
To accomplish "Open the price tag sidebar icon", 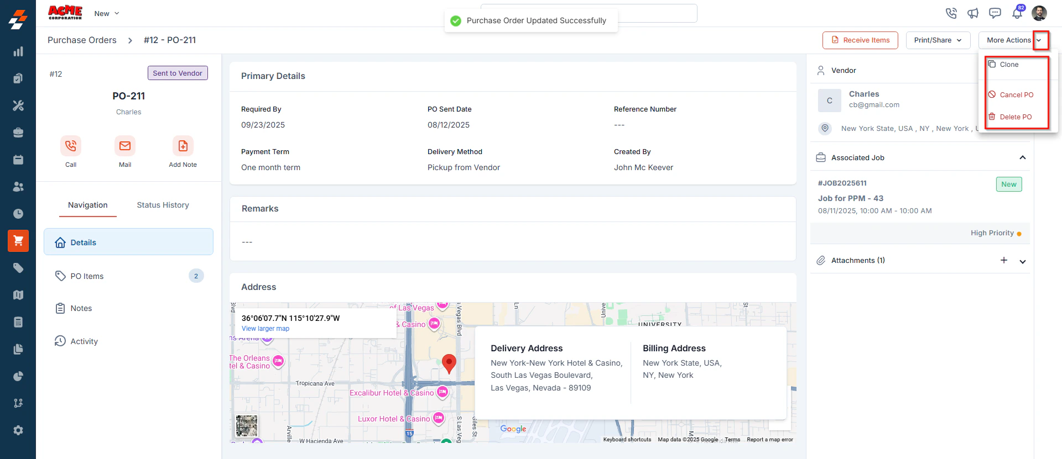I will pyautogui.click(x=18, y=268).
